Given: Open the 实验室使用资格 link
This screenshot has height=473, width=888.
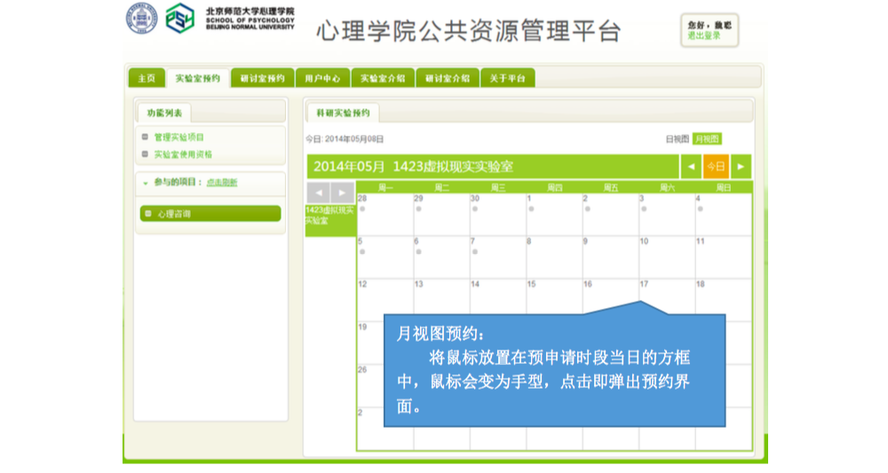Looking at the screenshot, I should pyautogui.click(x=183, y=154).
